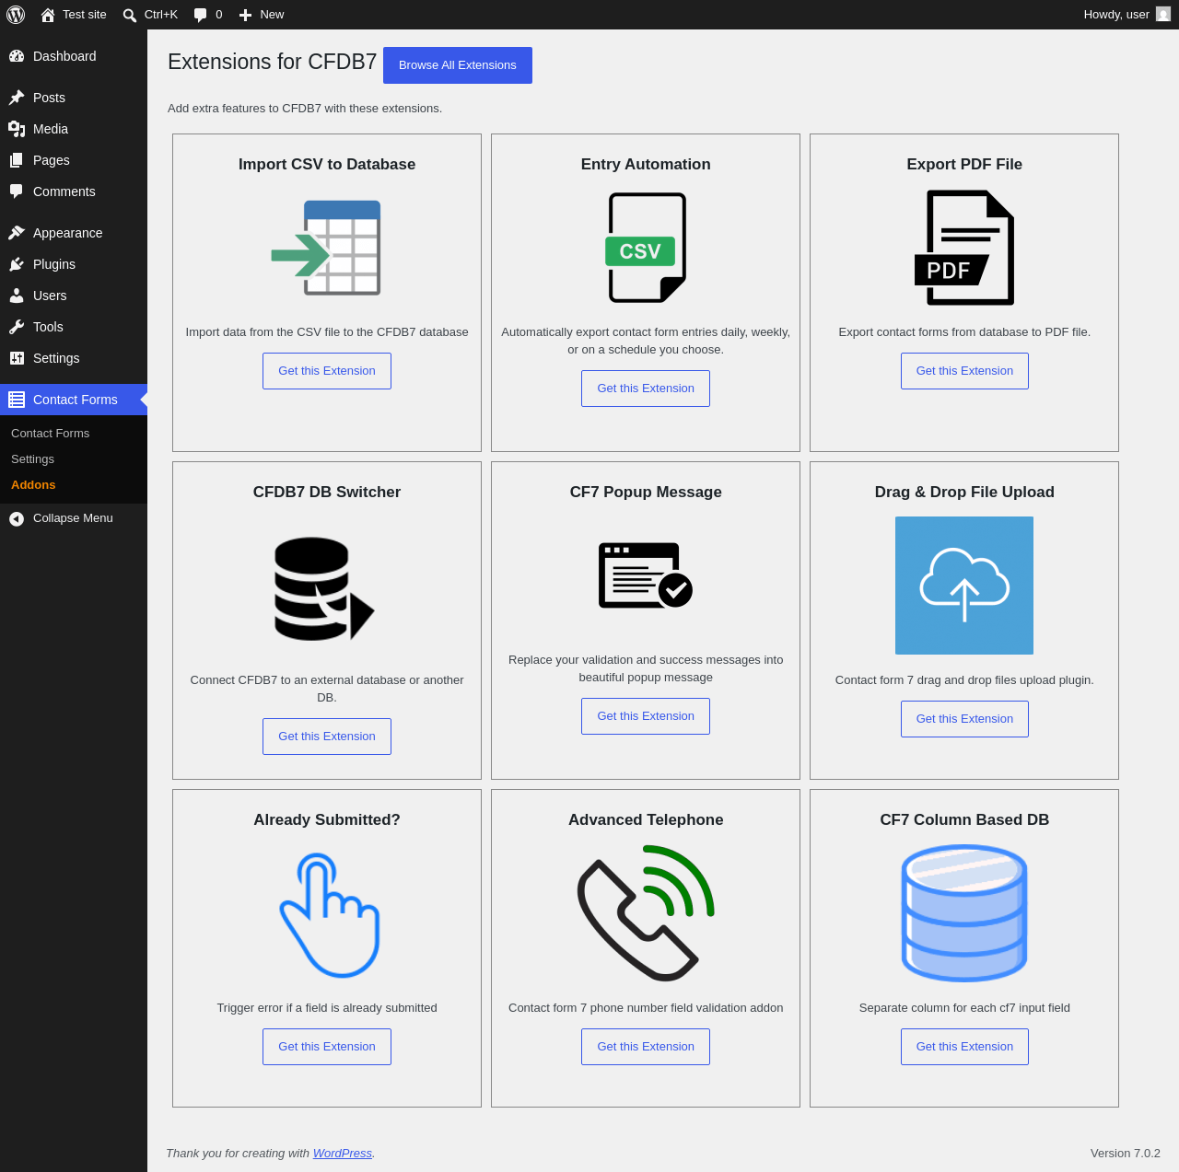Get the CFDB7 DB Switcher extension
The height and width of the screenshot is (1172, 1179).
click(327, 737)
